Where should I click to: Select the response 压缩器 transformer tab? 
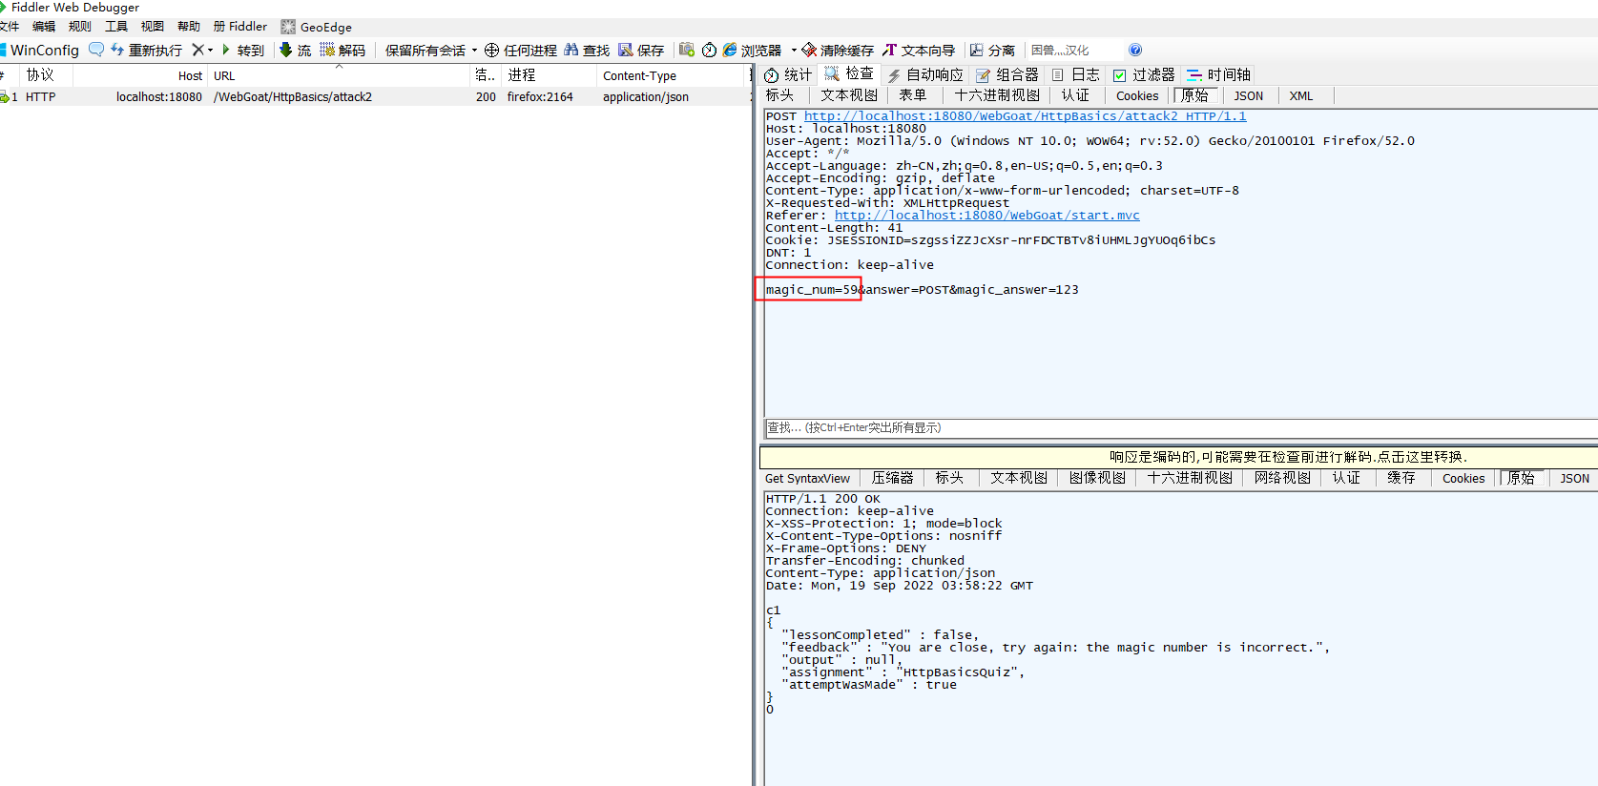pos(893,478)
